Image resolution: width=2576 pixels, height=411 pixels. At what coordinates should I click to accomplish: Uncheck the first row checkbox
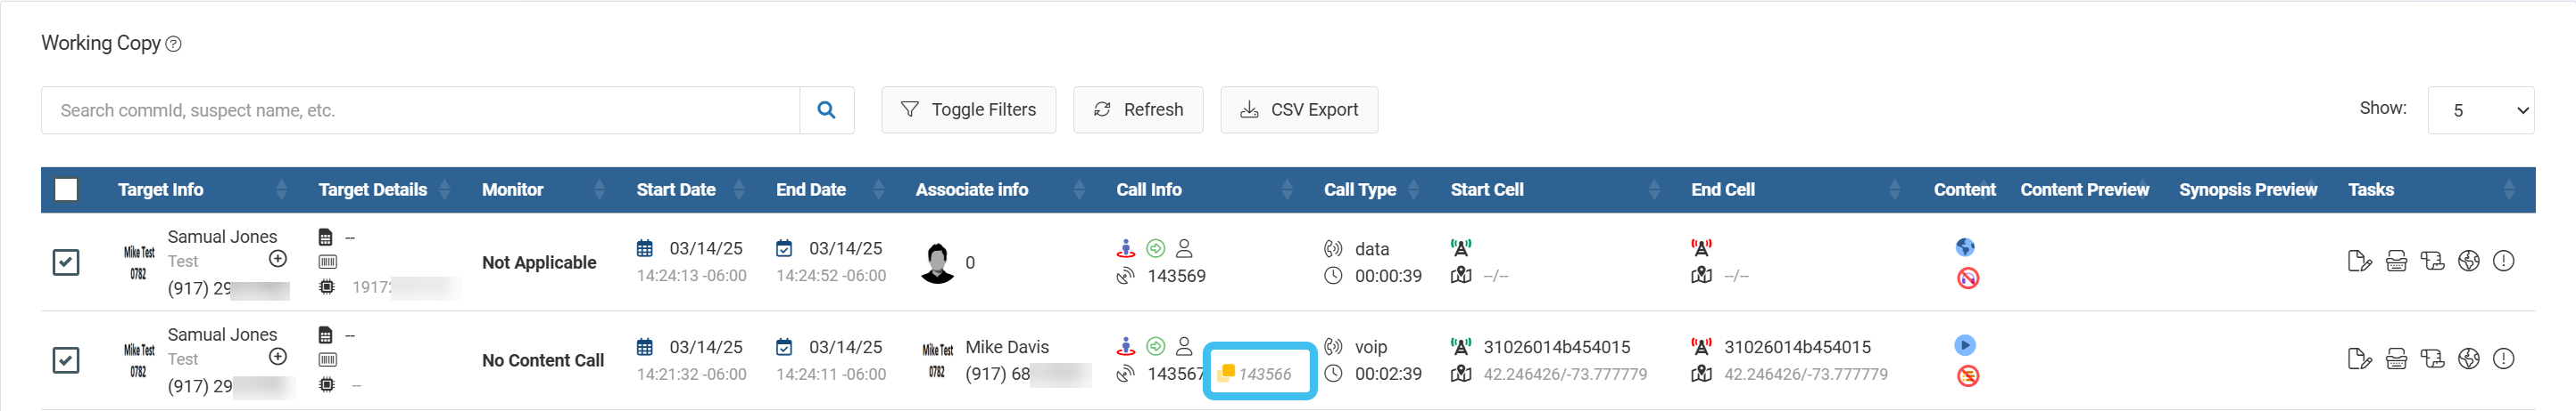(x=66, y=262)
